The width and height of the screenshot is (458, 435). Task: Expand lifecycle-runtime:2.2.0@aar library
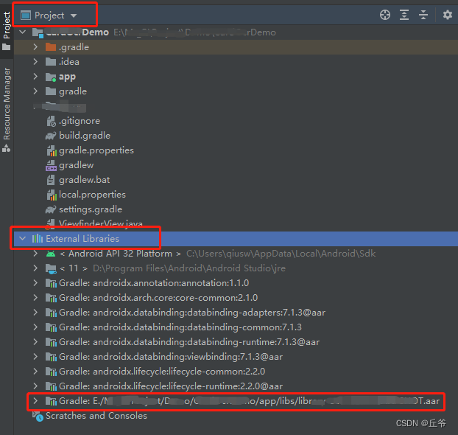[35, 386]
